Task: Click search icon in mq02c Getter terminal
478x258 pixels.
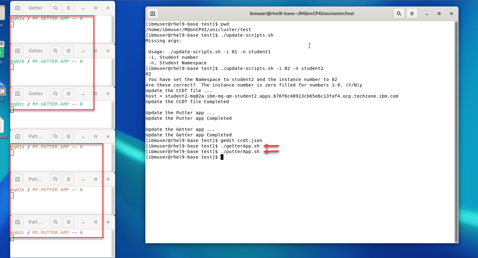Action: 56,94
